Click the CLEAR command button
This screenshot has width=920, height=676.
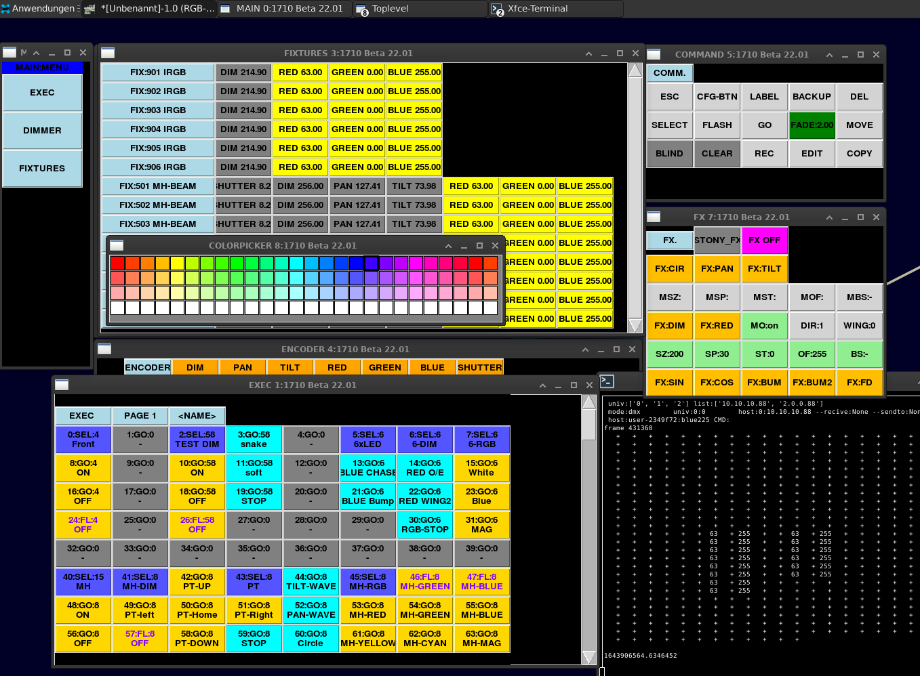[x=717, y=154]
